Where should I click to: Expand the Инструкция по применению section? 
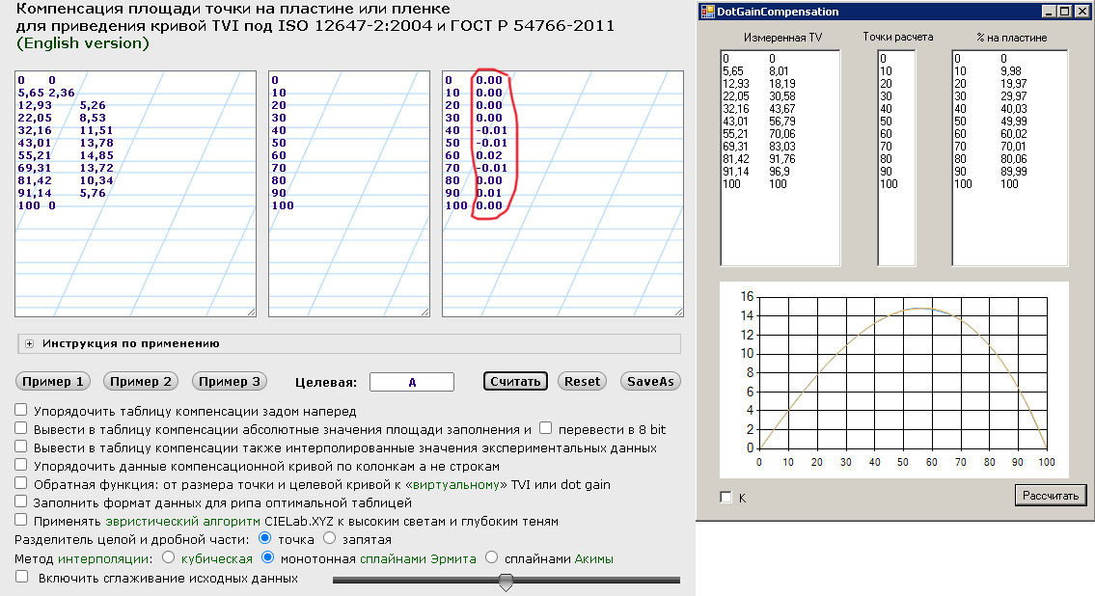(29, 343)
